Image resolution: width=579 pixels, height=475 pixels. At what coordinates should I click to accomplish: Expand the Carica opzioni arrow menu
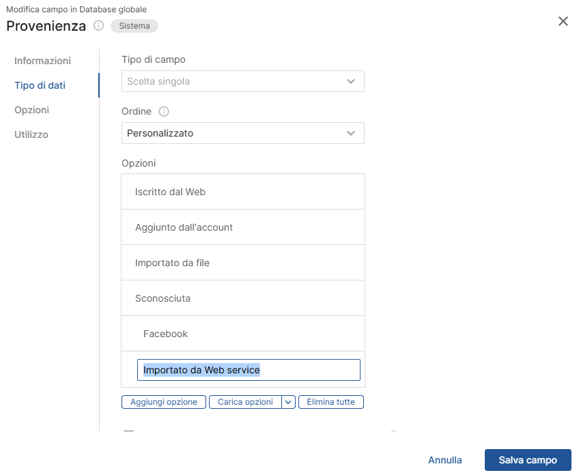(x=288, y=402)
